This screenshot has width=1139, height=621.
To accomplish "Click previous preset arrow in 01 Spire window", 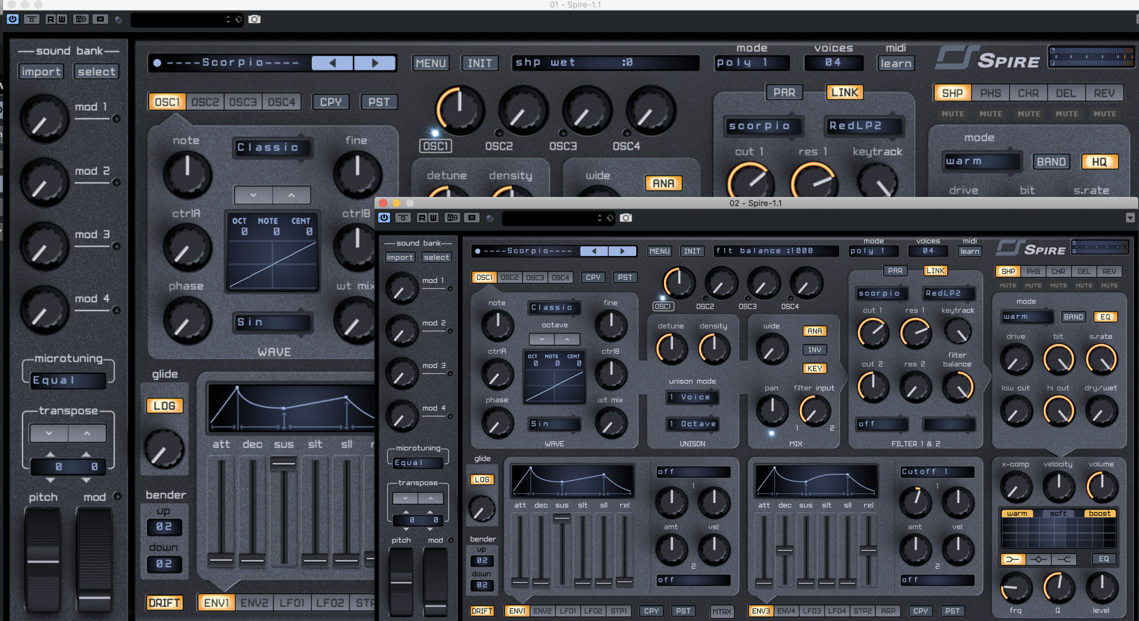I will [x=332, y=63].
